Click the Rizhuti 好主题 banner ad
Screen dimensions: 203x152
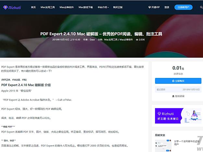coord(178,116)
